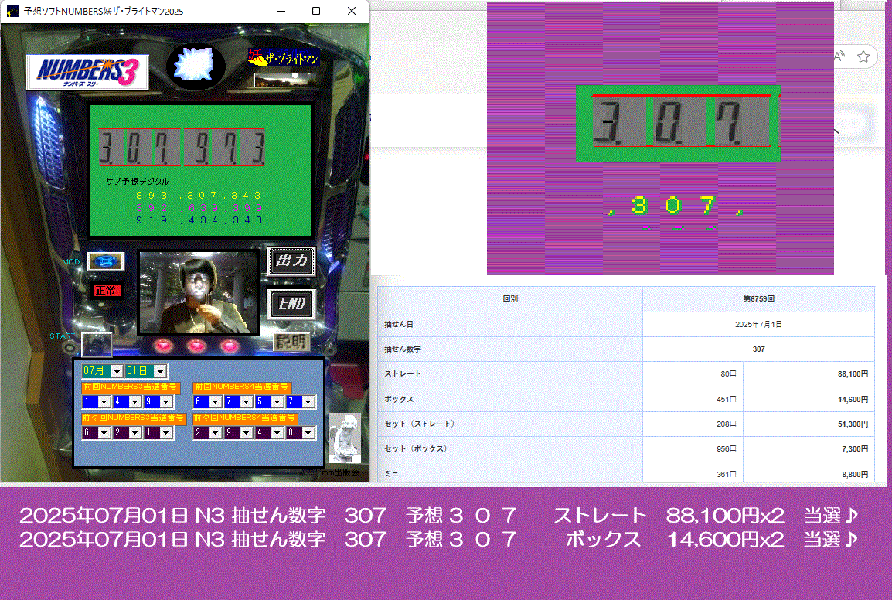Click the サブ予想デジタル label
Screen dimensions: 892x600
(x=137, y=181)
